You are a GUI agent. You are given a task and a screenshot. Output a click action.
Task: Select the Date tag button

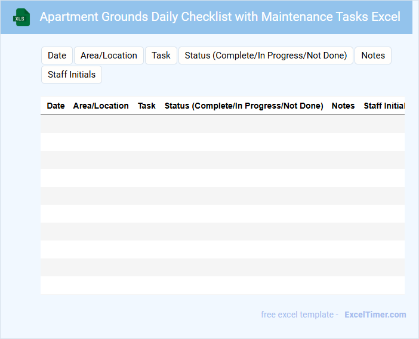[x=57, y=56]
